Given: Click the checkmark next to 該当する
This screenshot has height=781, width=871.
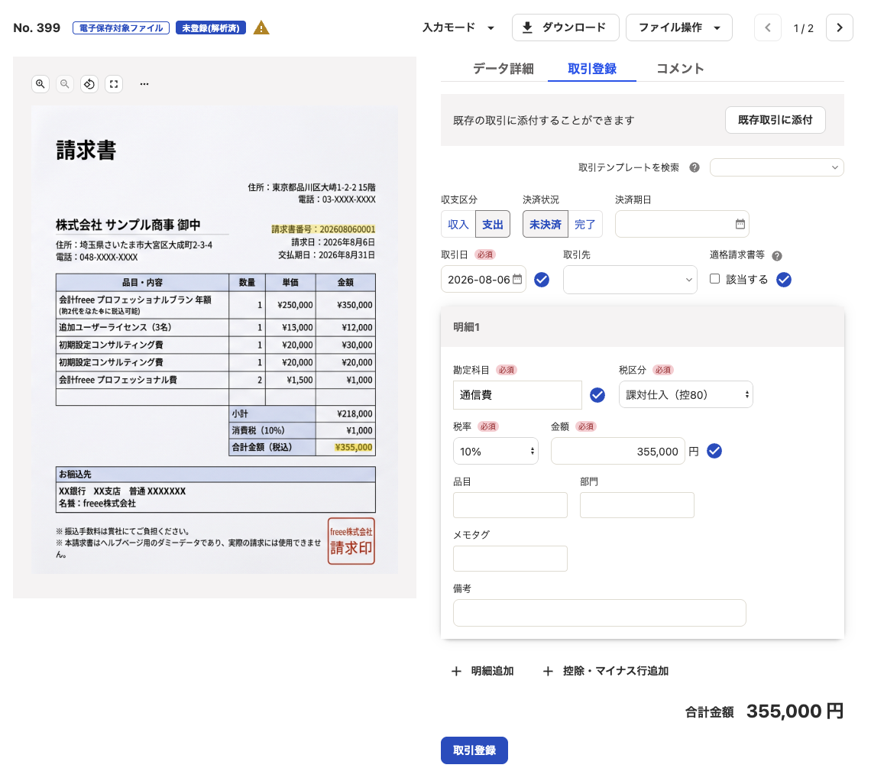Looking at the screenshot, I should coord(784,280).
